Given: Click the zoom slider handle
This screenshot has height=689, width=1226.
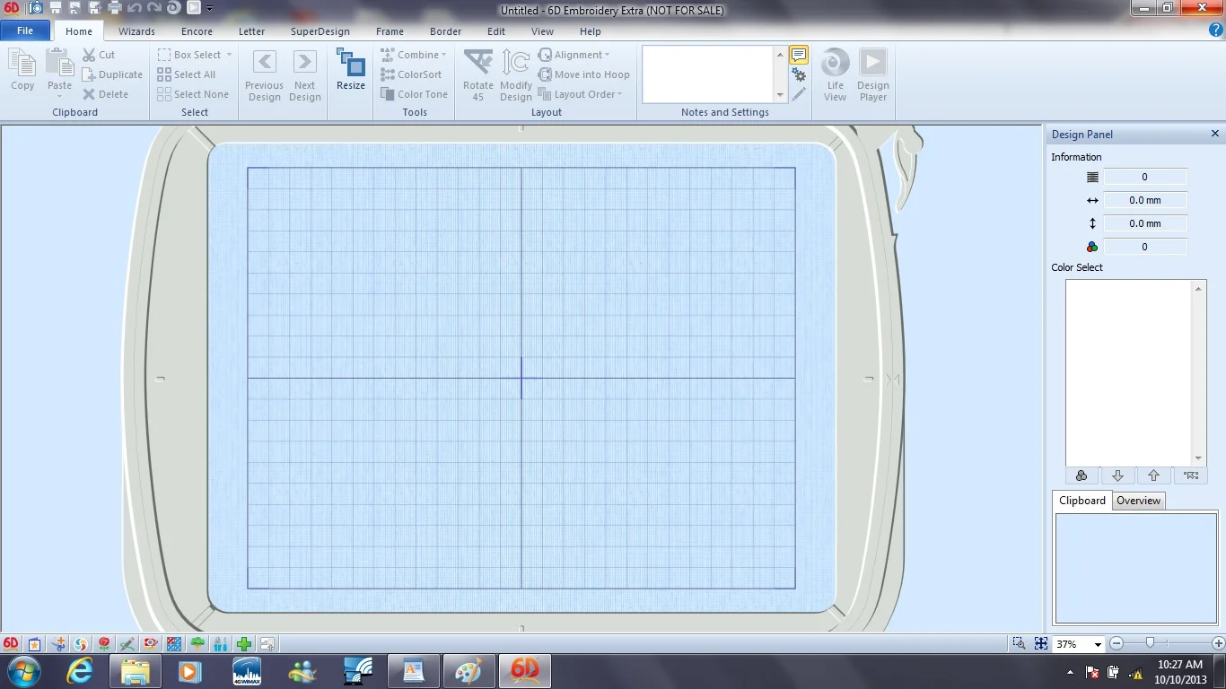Looking at the screenshot, I should [x=1150, y=643].
